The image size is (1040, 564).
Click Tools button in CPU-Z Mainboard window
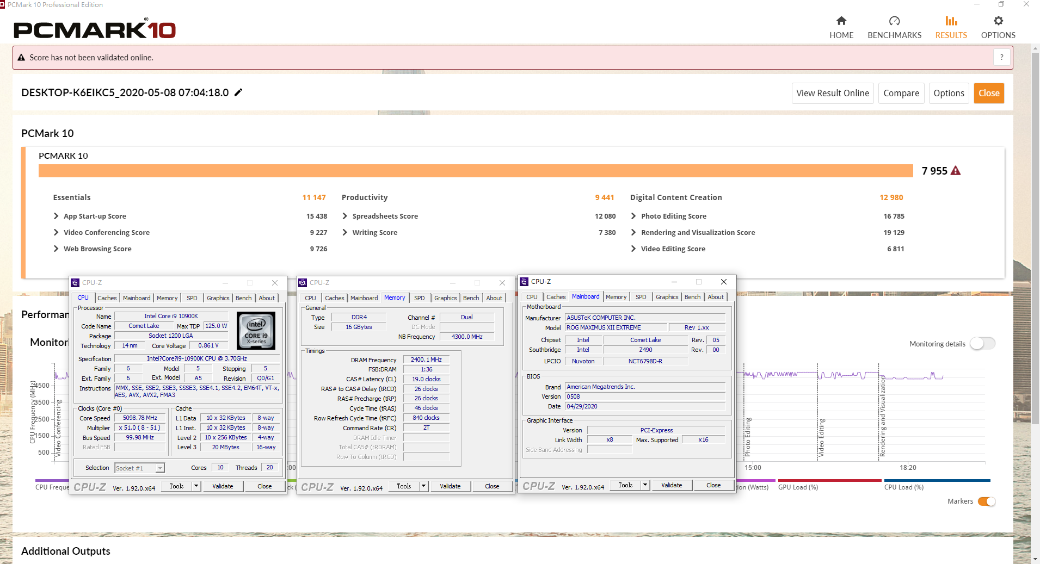[x=625, y=485]
